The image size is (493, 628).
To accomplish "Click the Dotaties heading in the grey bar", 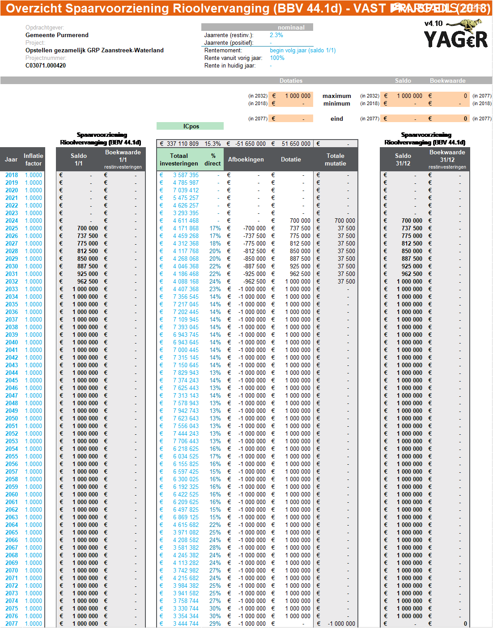I will point(291,81).
